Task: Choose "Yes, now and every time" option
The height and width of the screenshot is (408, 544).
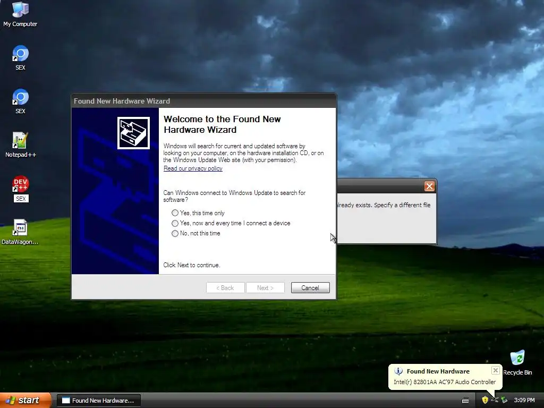Action: [x=231, y=223]
